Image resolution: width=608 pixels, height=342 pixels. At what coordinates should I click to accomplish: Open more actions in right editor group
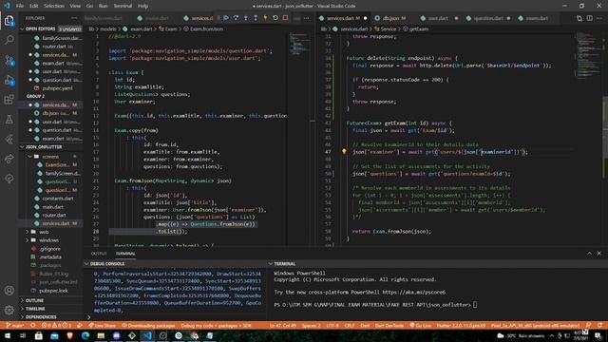click(x=599, y=18)
